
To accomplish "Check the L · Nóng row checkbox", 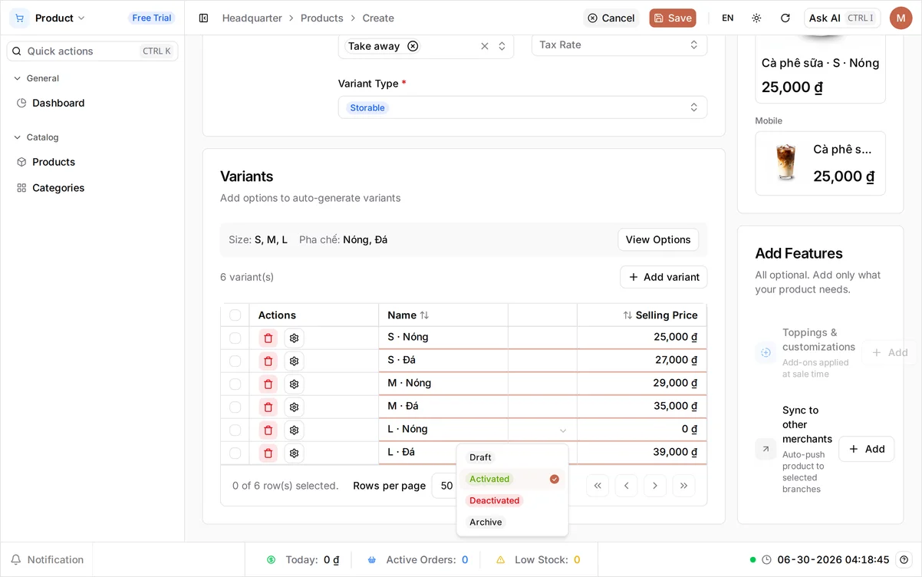I will pos(235,430).
